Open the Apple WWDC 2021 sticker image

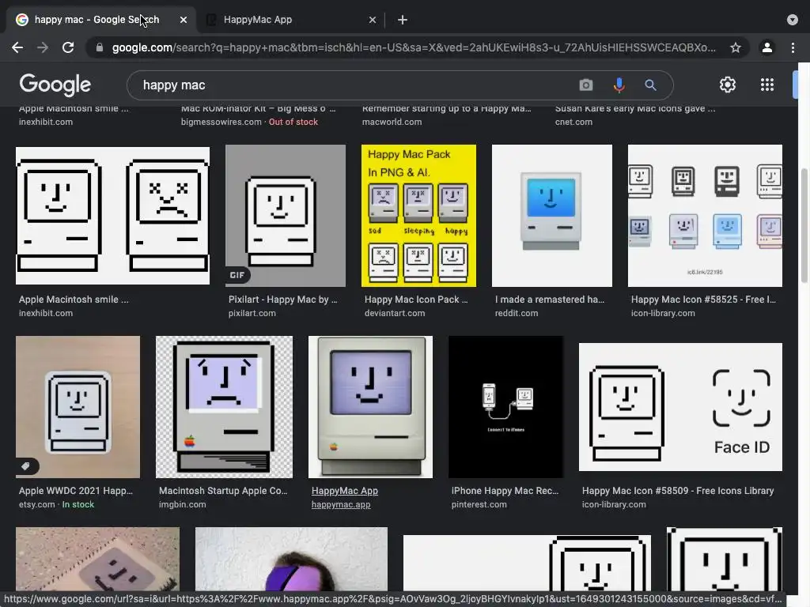click(x=78, y=407)
